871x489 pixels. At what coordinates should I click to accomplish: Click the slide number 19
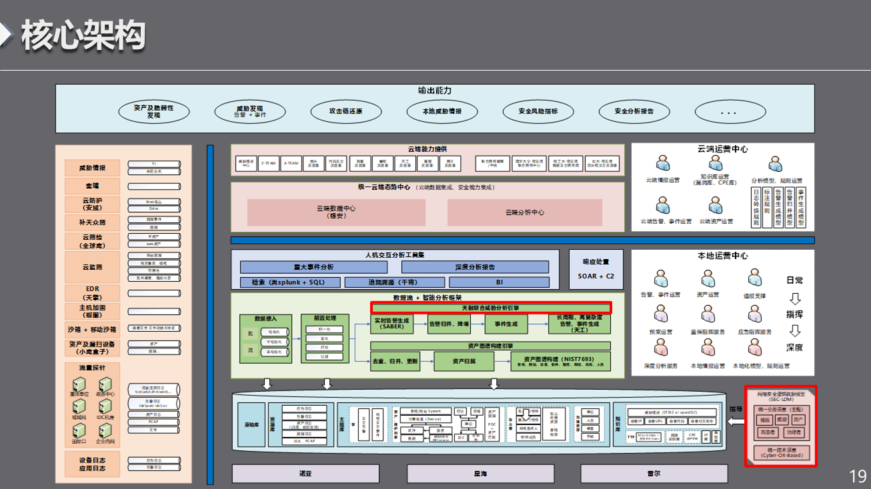858,476
